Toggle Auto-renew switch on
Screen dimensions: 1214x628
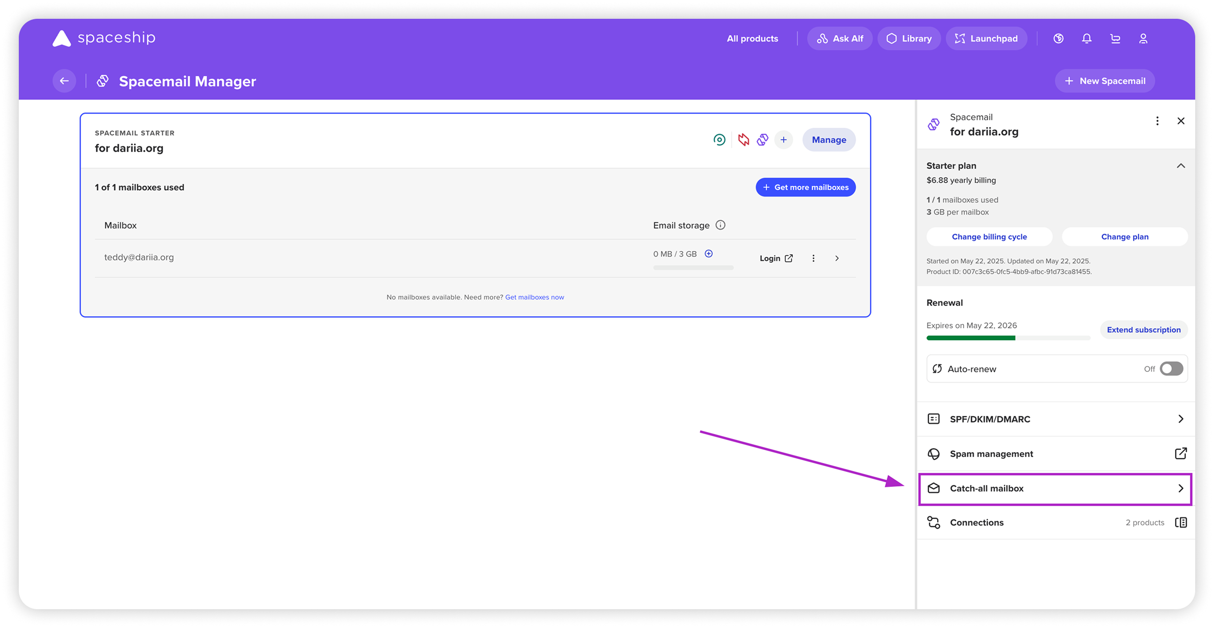pyautogui.click(x=1172, y=369)
